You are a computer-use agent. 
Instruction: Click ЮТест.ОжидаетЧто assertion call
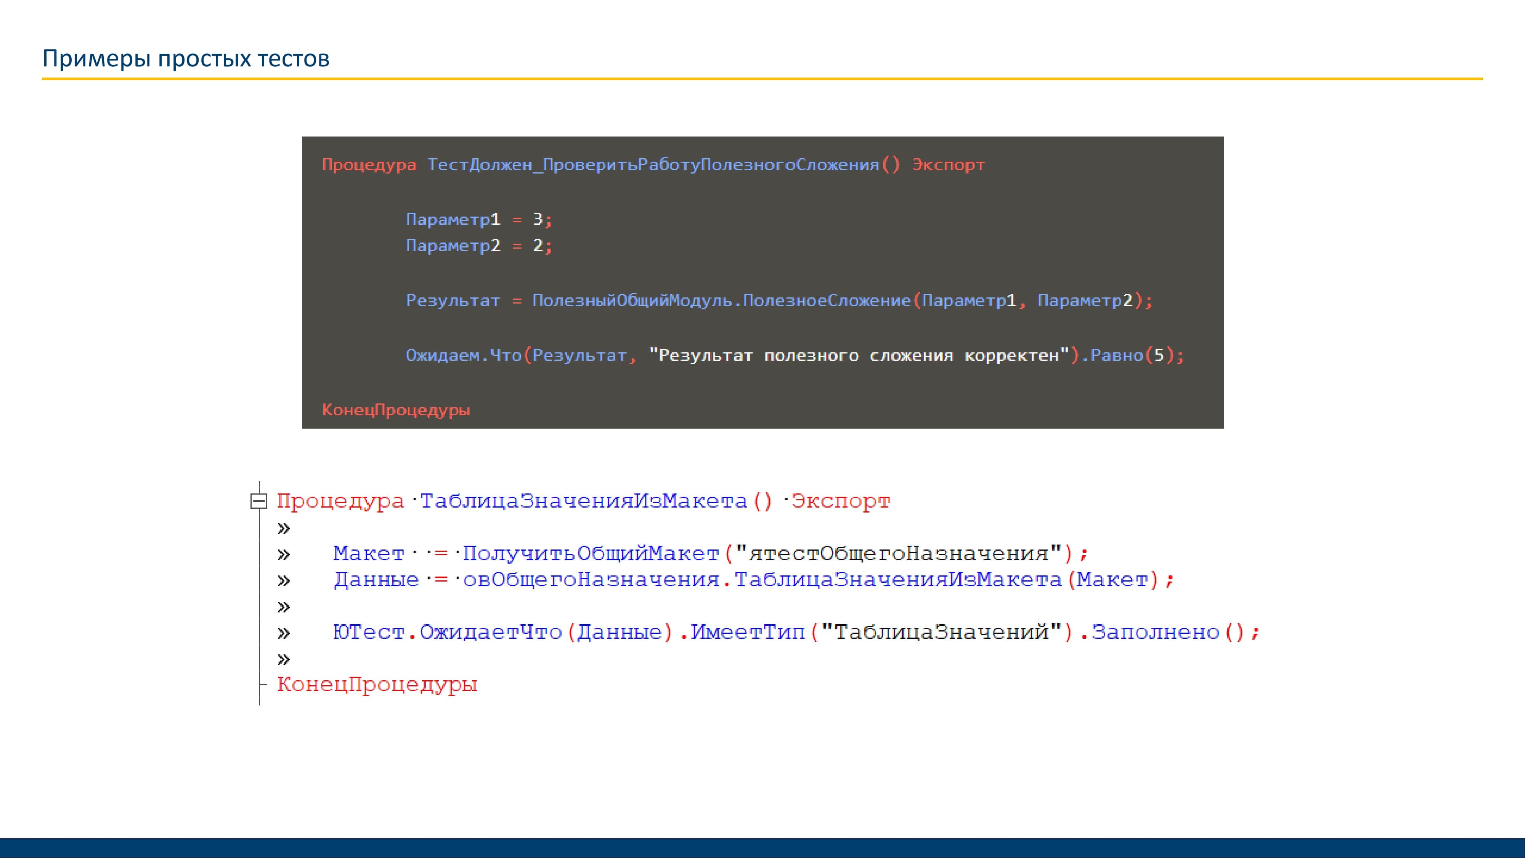tap(447, 632)
